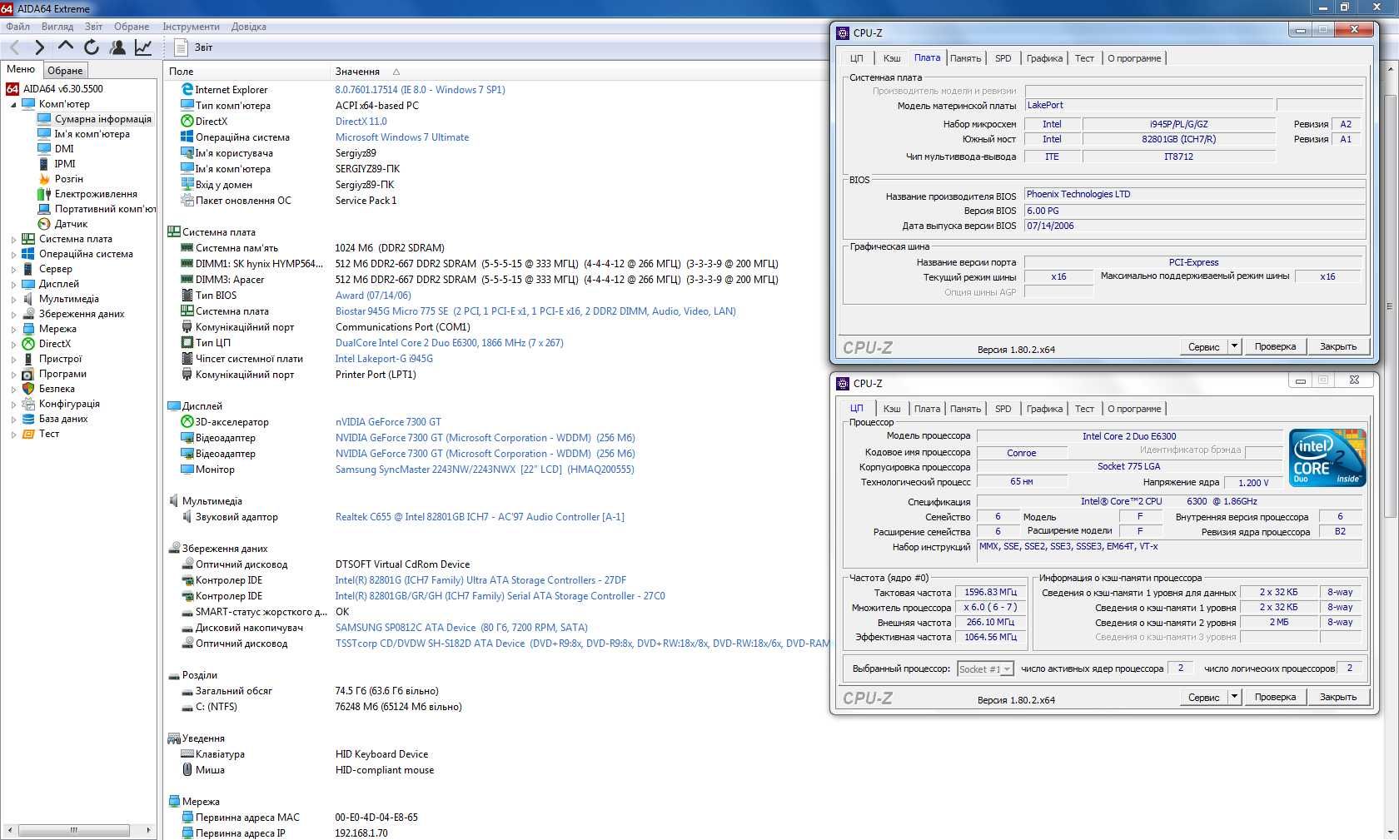The image size is (1399, 840).
Task: Click the Тест icon in sidebar
Action: pyautogui.click(x=28, y=434)
